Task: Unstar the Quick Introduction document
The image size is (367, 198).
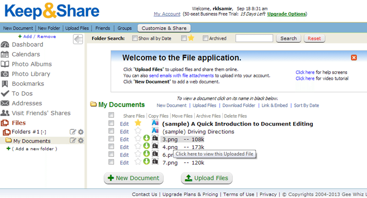Action: pos(138,123)
